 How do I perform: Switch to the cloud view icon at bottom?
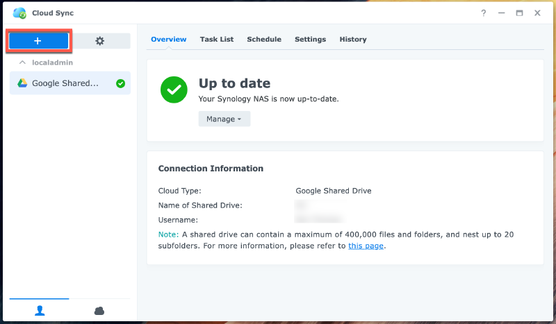coord(99,310)
